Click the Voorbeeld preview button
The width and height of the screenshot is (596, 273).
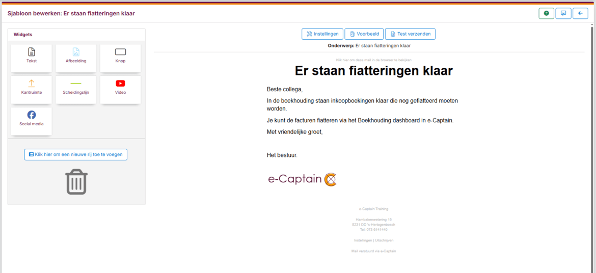point(364,34)
